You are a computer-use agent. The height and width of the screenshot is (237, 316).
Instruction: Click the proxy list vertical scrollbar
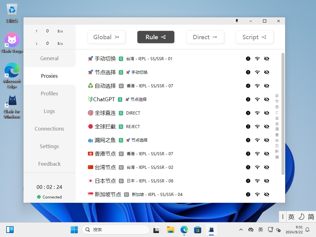(283, 114)
